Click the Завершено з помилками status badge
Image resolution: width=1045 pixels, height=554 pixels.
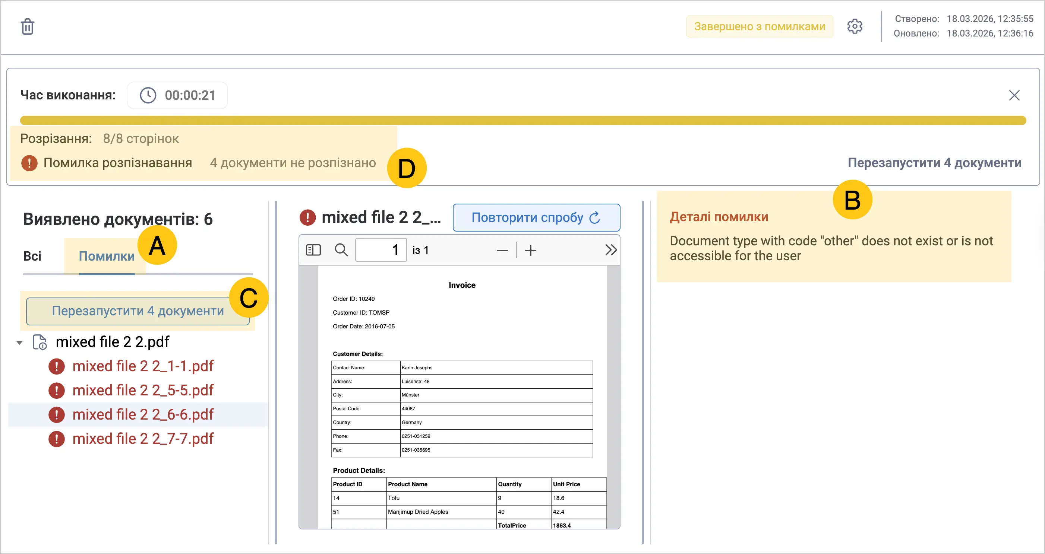click(760, 26)
